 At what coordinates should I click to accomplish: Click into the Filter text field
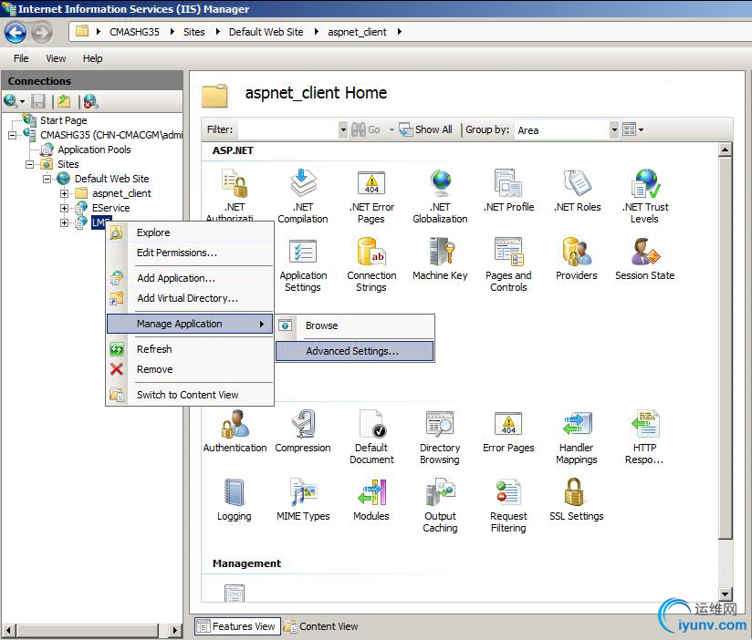(x=287, y=130)
